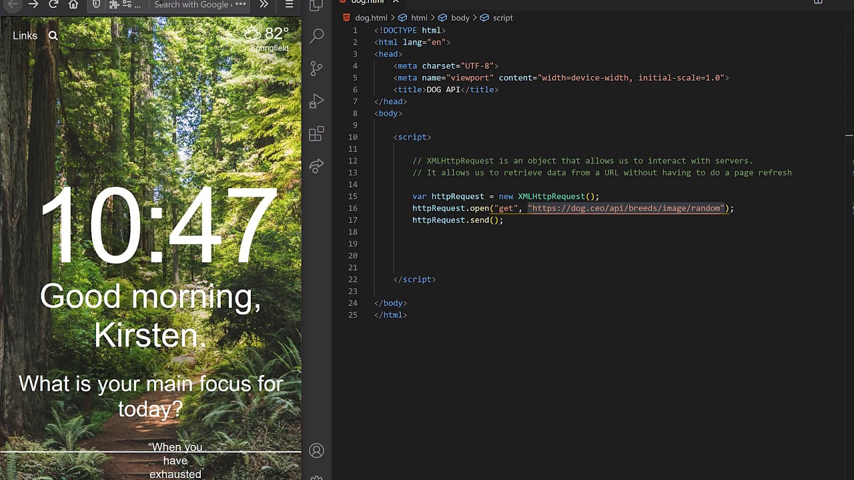The image size is (854, 480).
Task: Open the Live Share view icon
Action: click(x=316, y=166)
